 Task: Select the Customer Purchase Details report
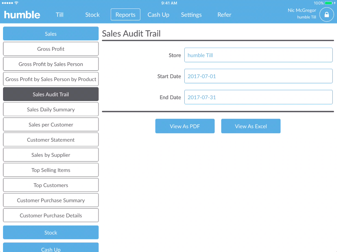coord(51,215)
